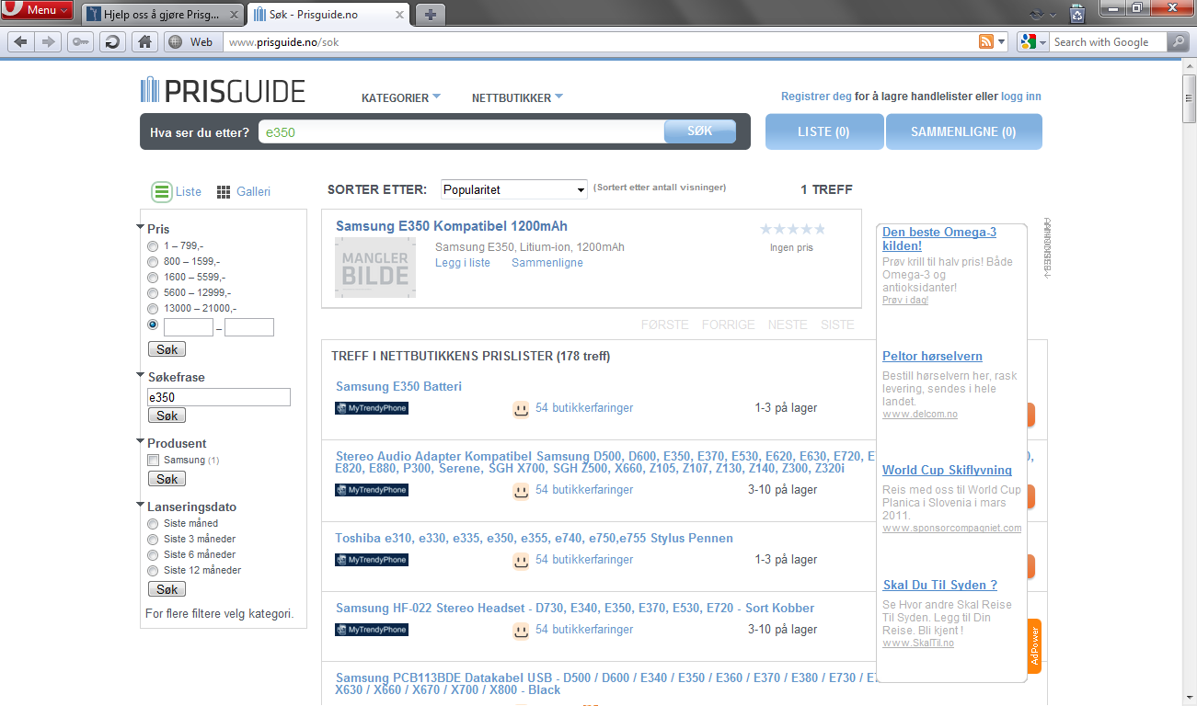Click Søk button under Produsent

tap(167, 479)
